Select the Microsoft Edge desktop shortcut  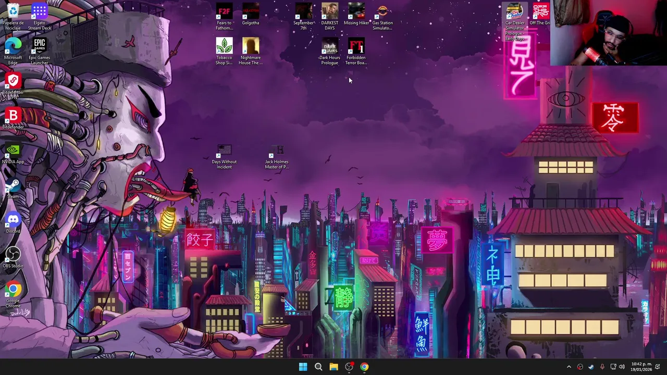[x=13, y=52]
